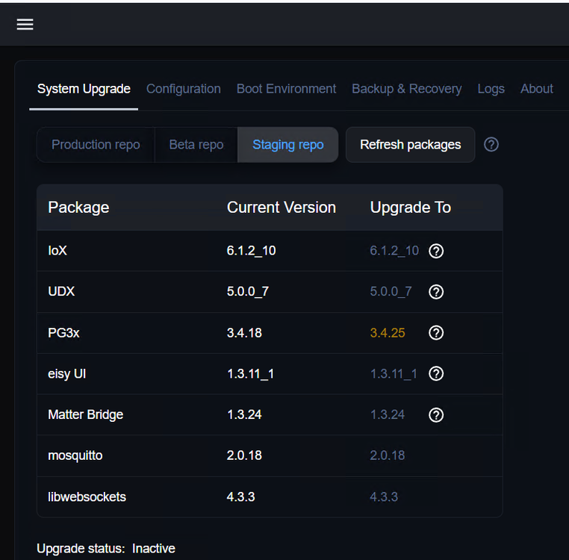Viewport: 569px width, 560px height.
Task: Click PG3x current version 3.4.18
Action: click(244, 333)
